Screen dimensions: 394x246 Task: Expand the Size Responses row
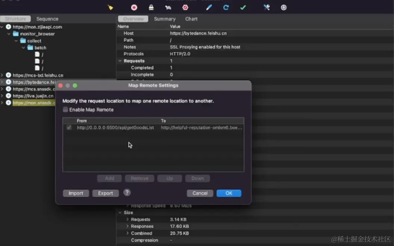(x=127, y=226)
